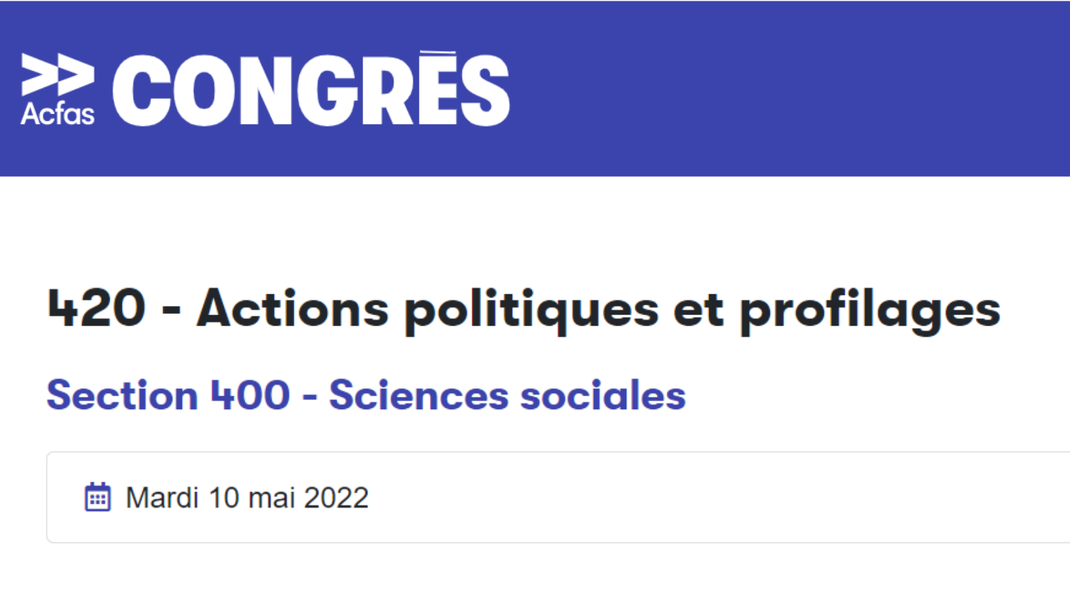Click the number 420 in the page heading
Screen dimensions: 1070x603
click(96, 307)
